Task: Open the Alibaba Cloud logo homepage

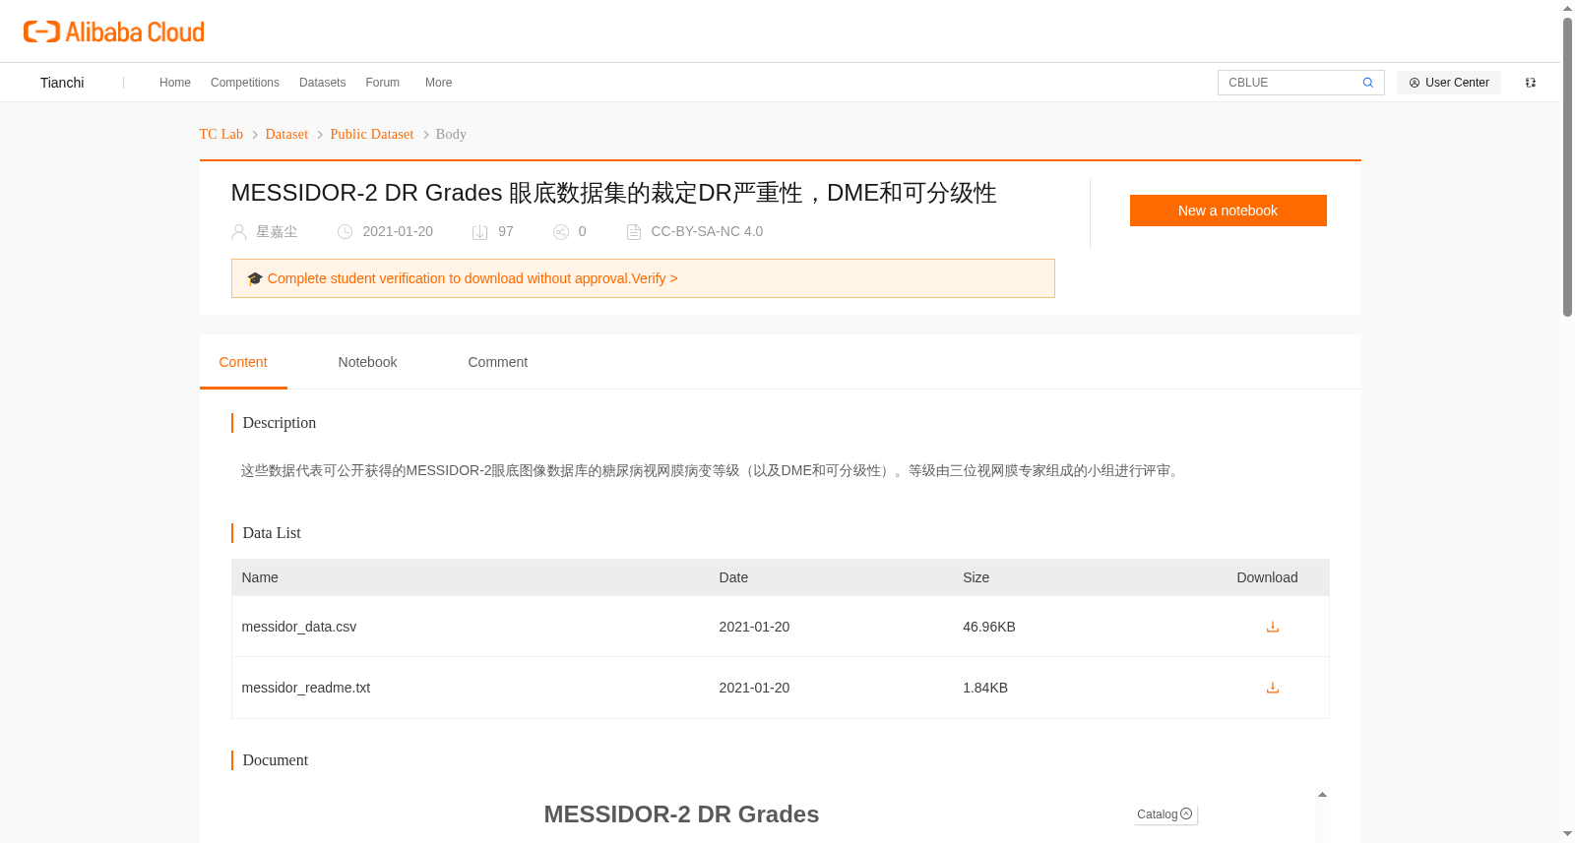Action: pyautogui.click(x=114, y=32)
